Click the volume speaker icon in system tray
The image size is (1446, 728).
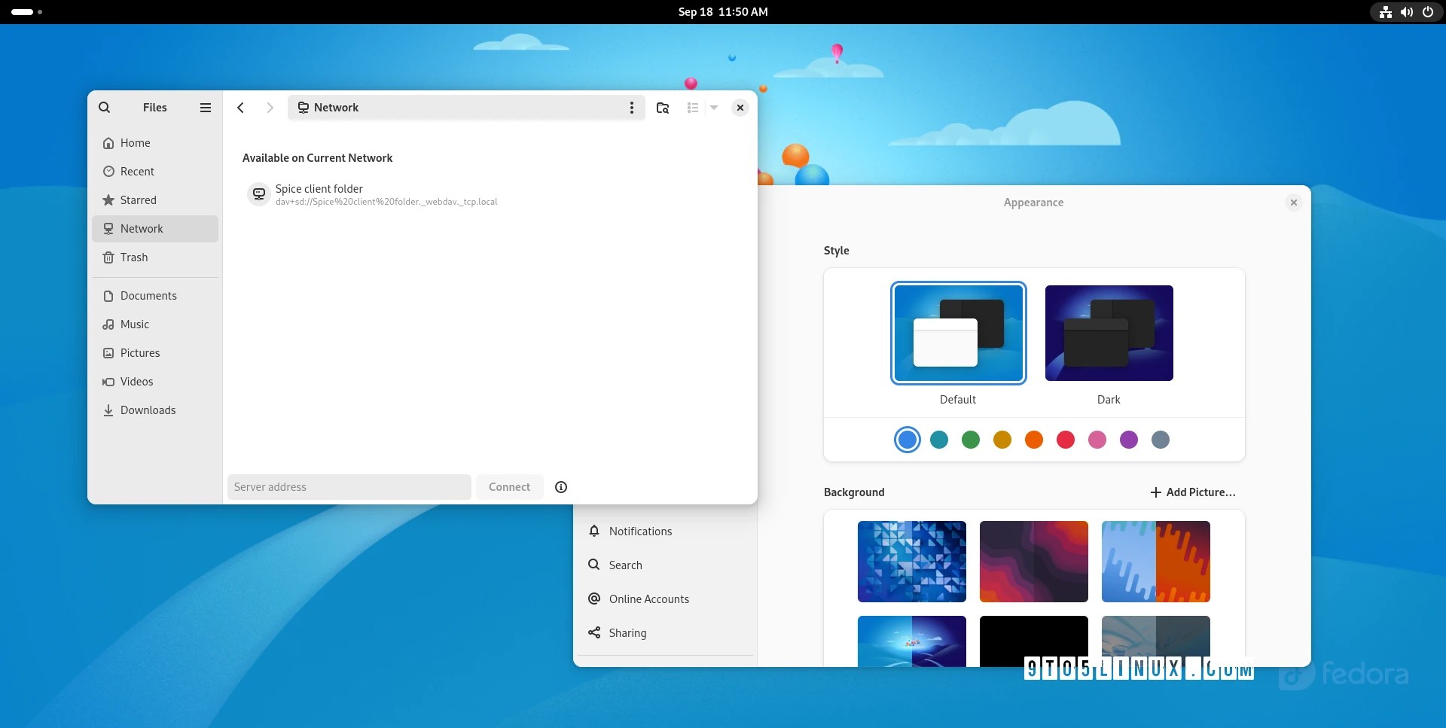(1407, 12)
